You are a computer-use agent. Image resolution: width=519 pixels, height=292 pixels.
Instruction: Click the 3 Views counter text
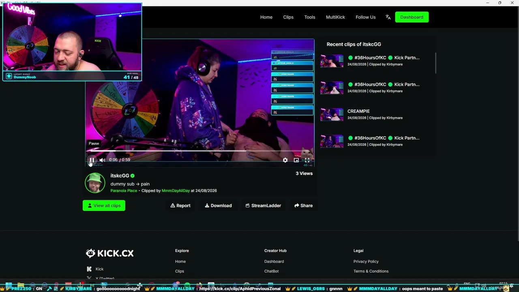304,174
